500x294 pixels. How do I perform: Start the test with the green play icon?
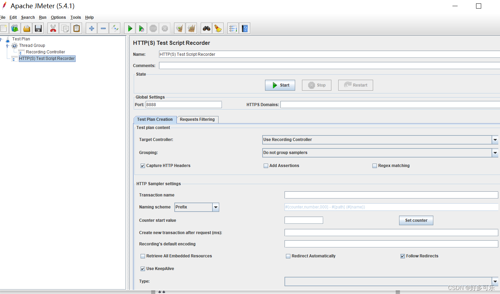click(x=130, y=28)
